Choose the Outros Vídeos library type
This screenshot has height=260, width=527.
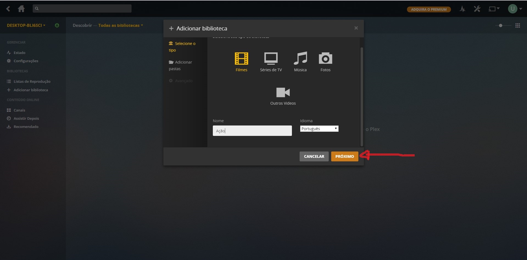tap(283, 96)
